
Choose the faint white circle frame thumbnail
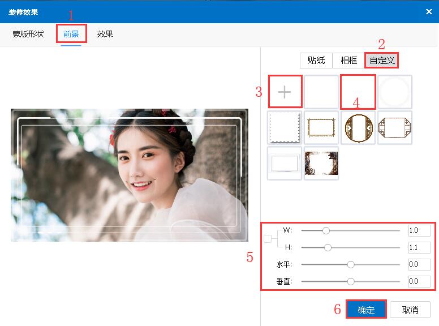[395, 92]
